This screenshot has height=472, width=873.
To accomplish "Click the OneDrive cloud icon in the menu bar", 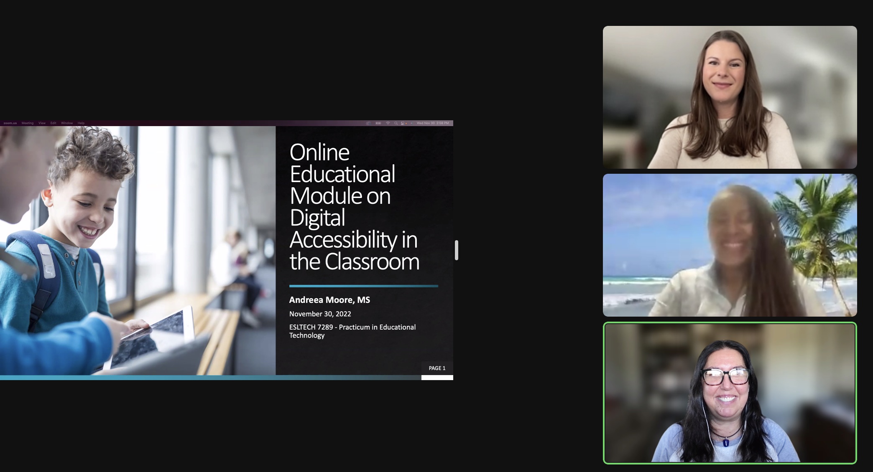I will (x=368, y=123).
